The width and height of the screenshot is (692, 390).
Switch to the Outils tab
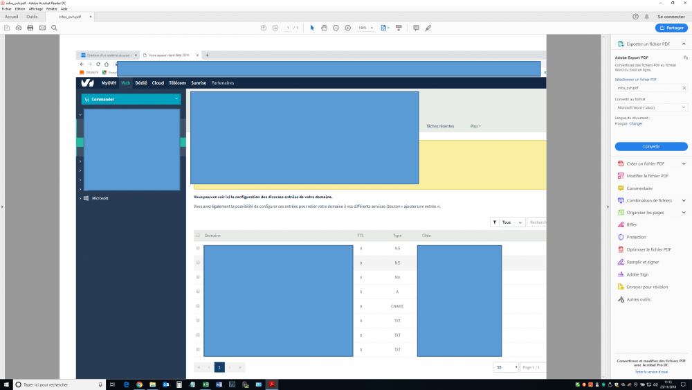tap(32, 16)
